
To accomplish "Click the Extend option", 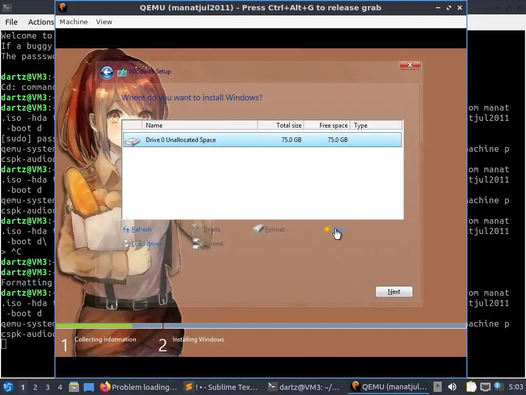I will 213,244.
